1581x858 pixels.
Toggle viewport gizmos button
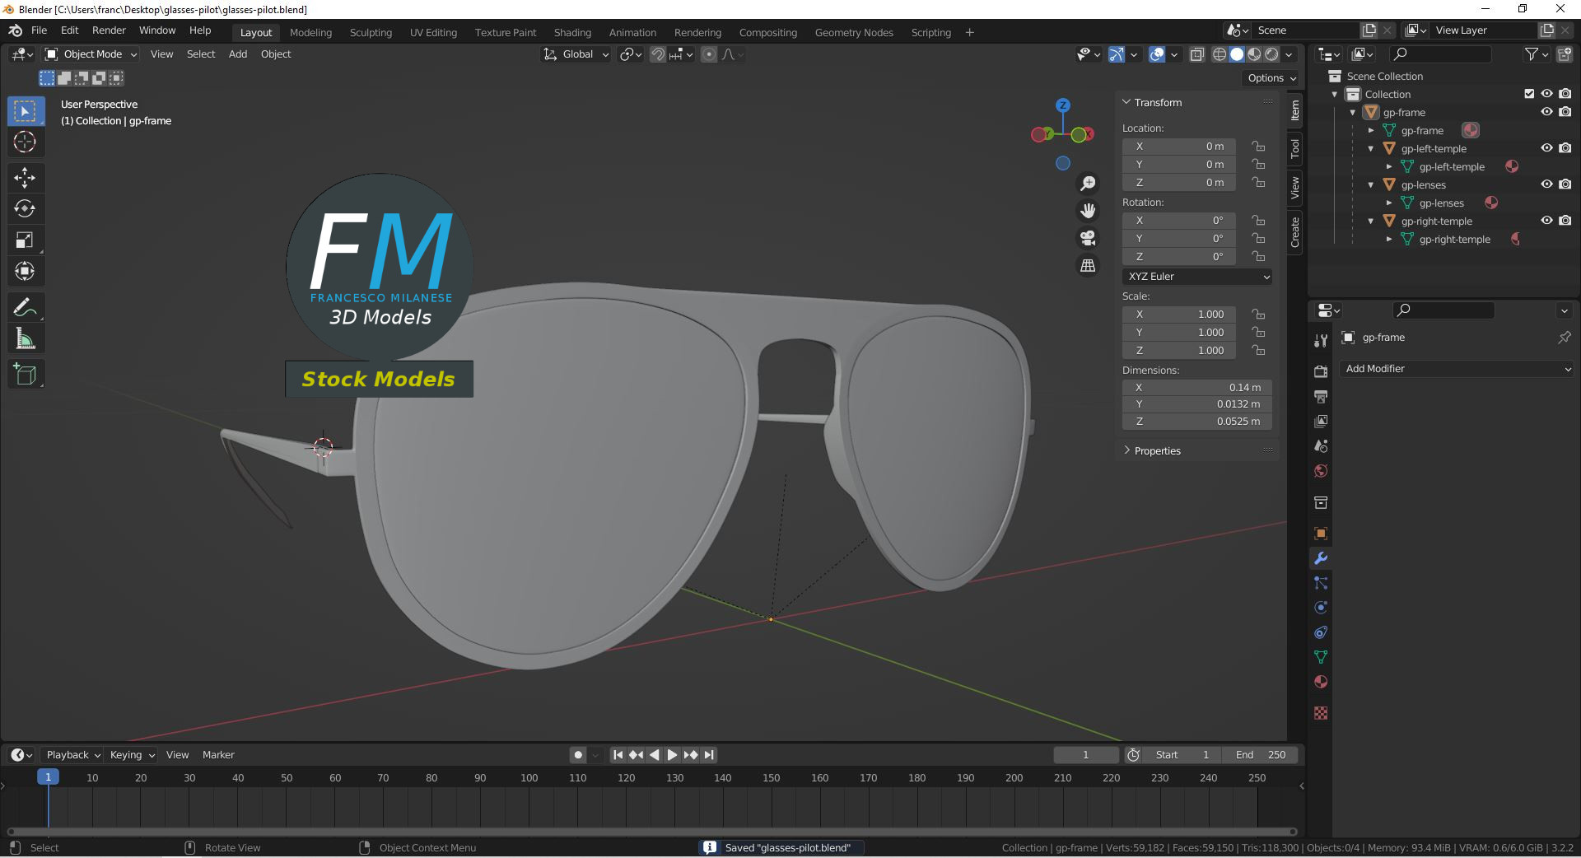(x=1117, y=54)
